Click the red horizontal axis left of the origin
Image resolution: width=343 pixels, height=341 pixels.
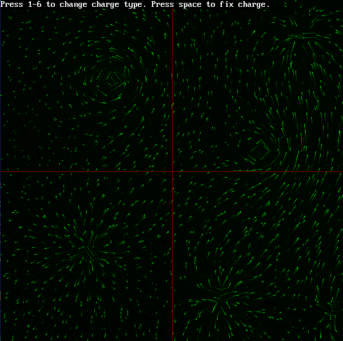[x=86, y=171]
